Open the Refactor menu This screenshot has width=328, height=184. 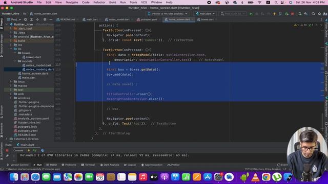point(99,3)
